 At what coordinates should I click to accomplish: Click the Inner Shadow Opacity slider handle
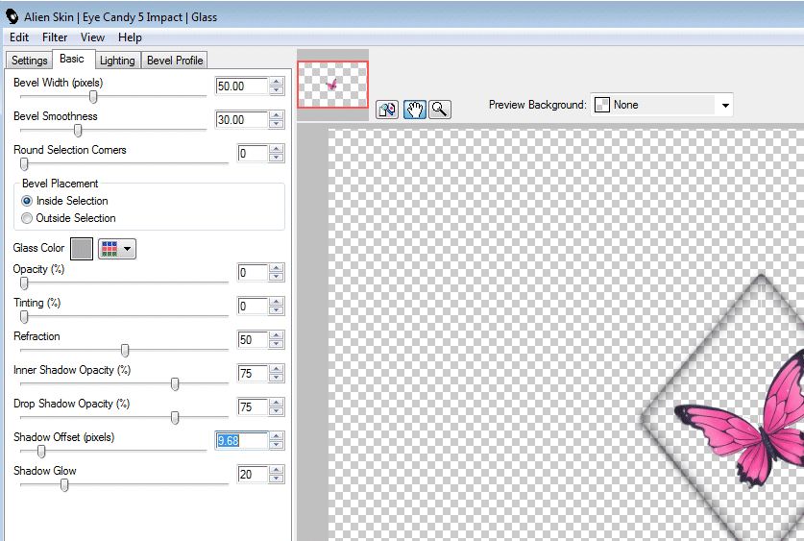pos(175,384)
